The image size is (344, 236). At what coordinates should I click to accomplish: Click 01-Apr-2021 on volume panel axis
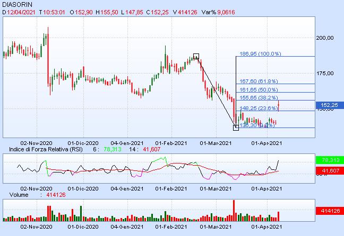(x=266, y=227)
